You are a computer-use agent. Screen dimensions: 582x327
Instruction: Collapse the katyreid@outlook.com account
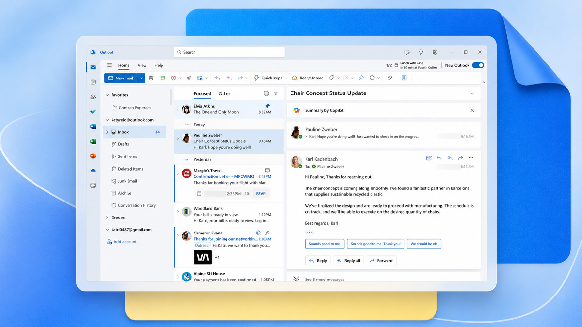[107, 120]
